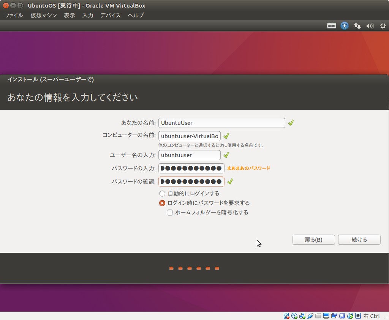The width and height of the screenshot is (389, 320).
Task: Close the VirtualBox window with red button
Action: pyautogui.click(x=6, y=5)
